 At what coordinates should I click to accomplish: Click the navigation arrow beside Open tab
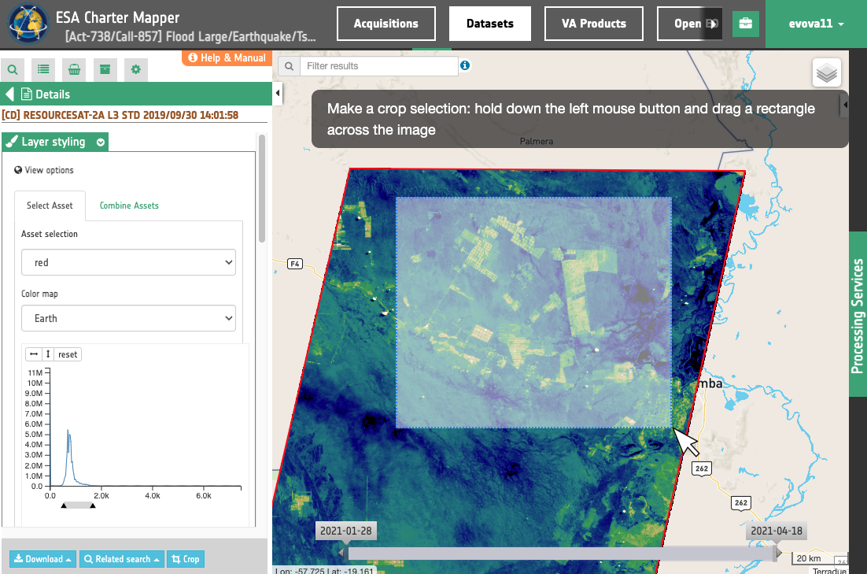[714, 24]
